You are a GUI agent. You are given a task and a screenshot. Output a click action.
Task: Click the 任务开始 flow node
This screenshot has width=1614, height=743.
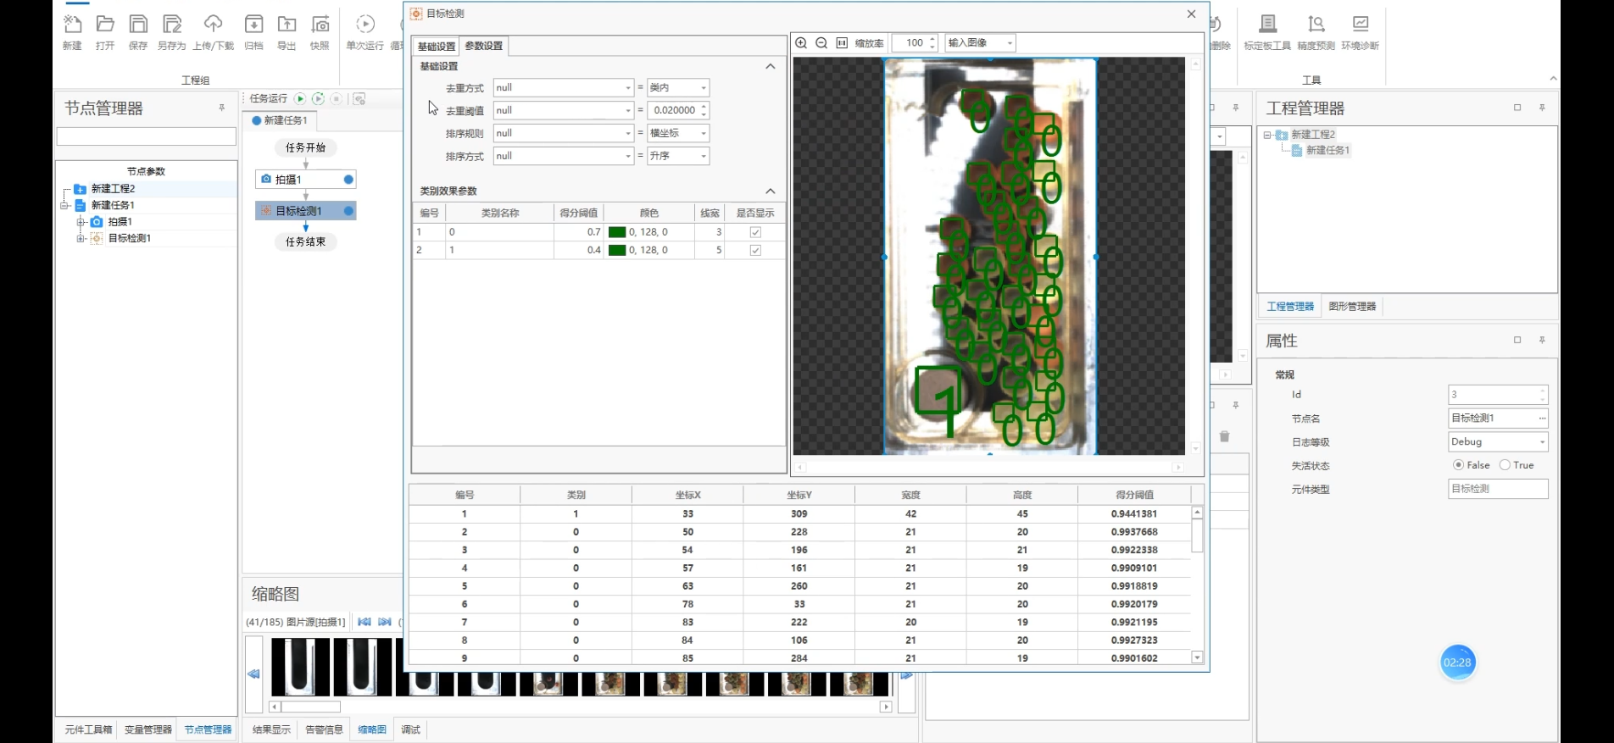(x=305, y=147)
